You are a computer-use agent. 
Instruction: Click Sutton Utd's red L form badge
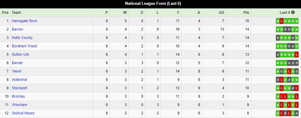(297, 55)
